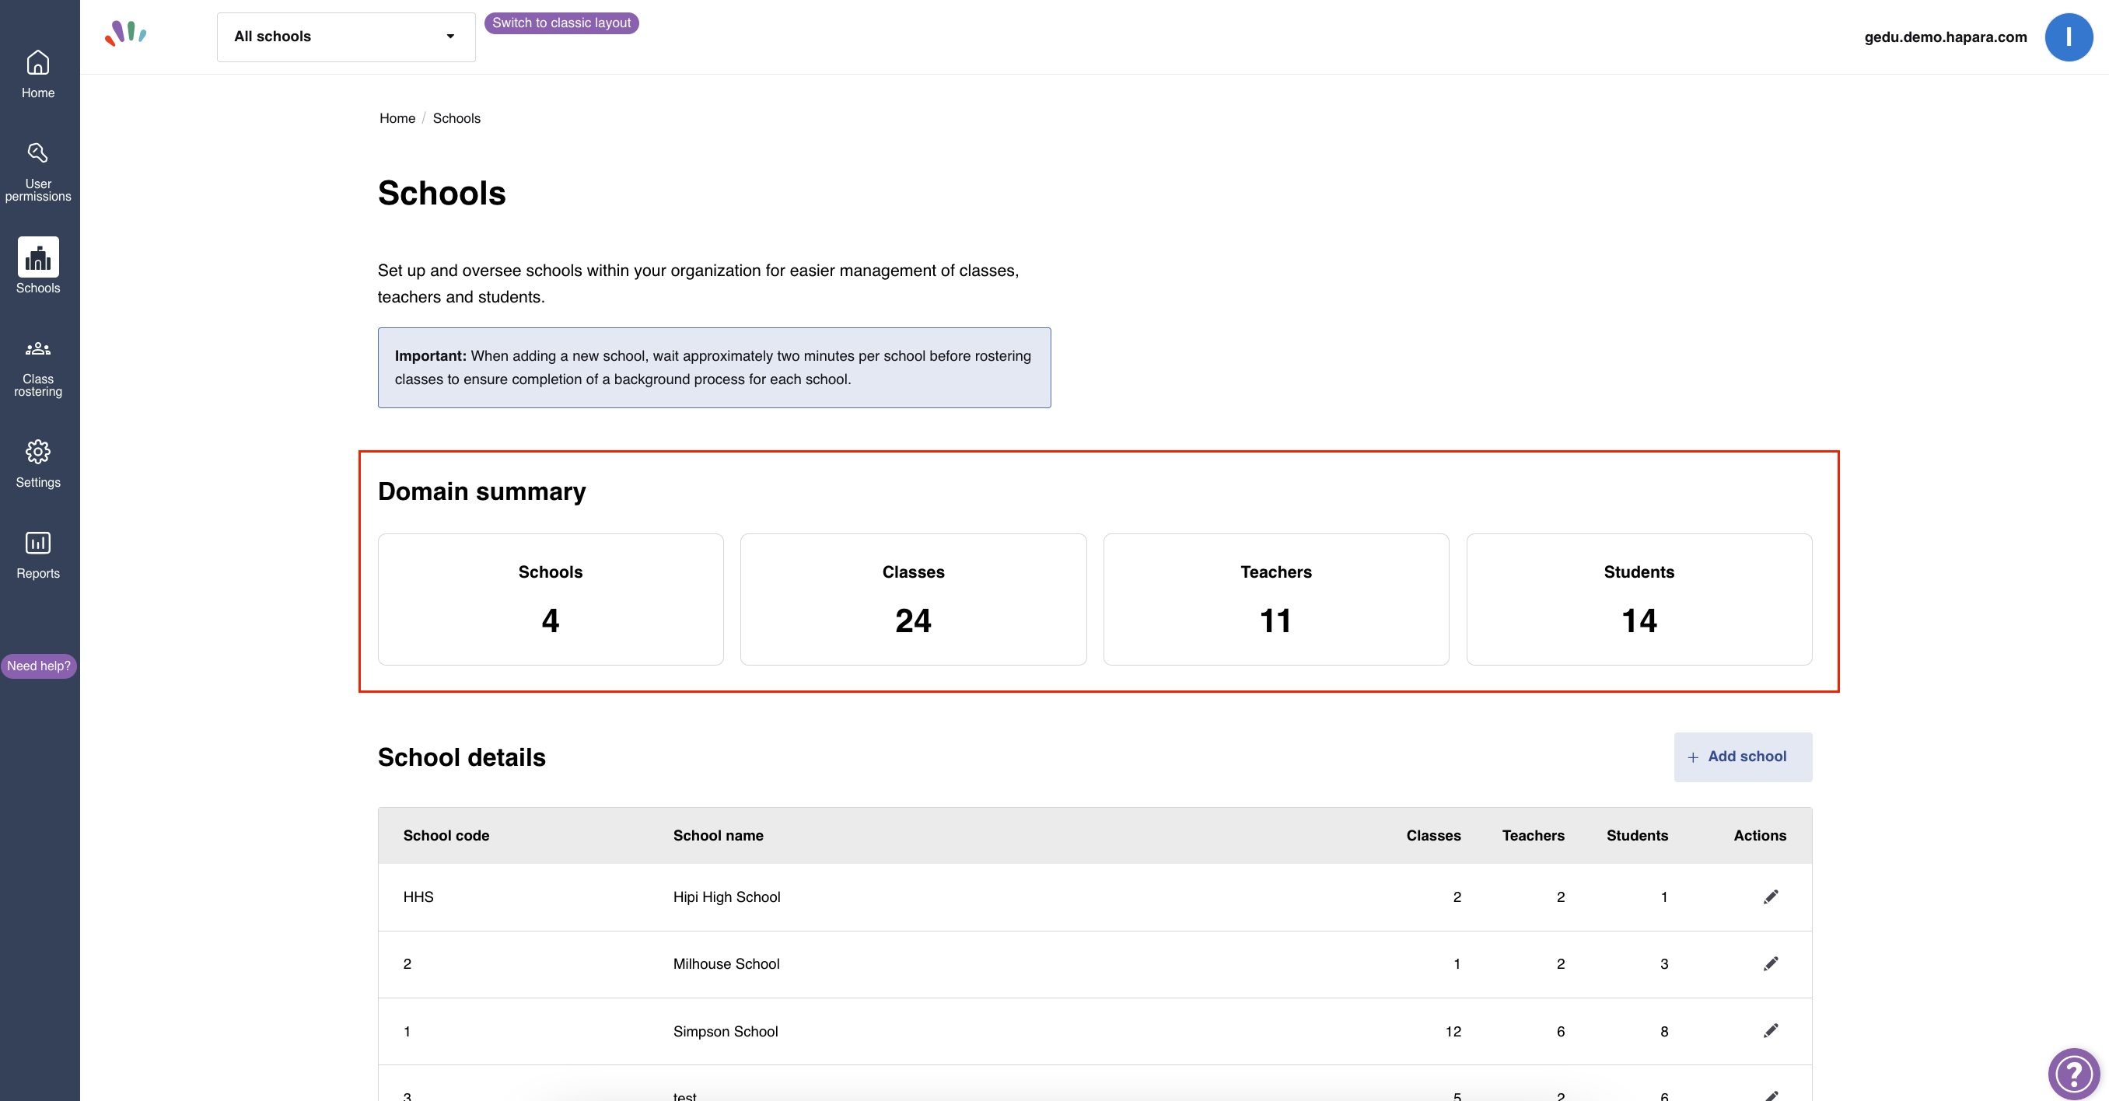Click the Hapara logo
The width and height of the screenshot is (2109, 1101).
(126, 33)
